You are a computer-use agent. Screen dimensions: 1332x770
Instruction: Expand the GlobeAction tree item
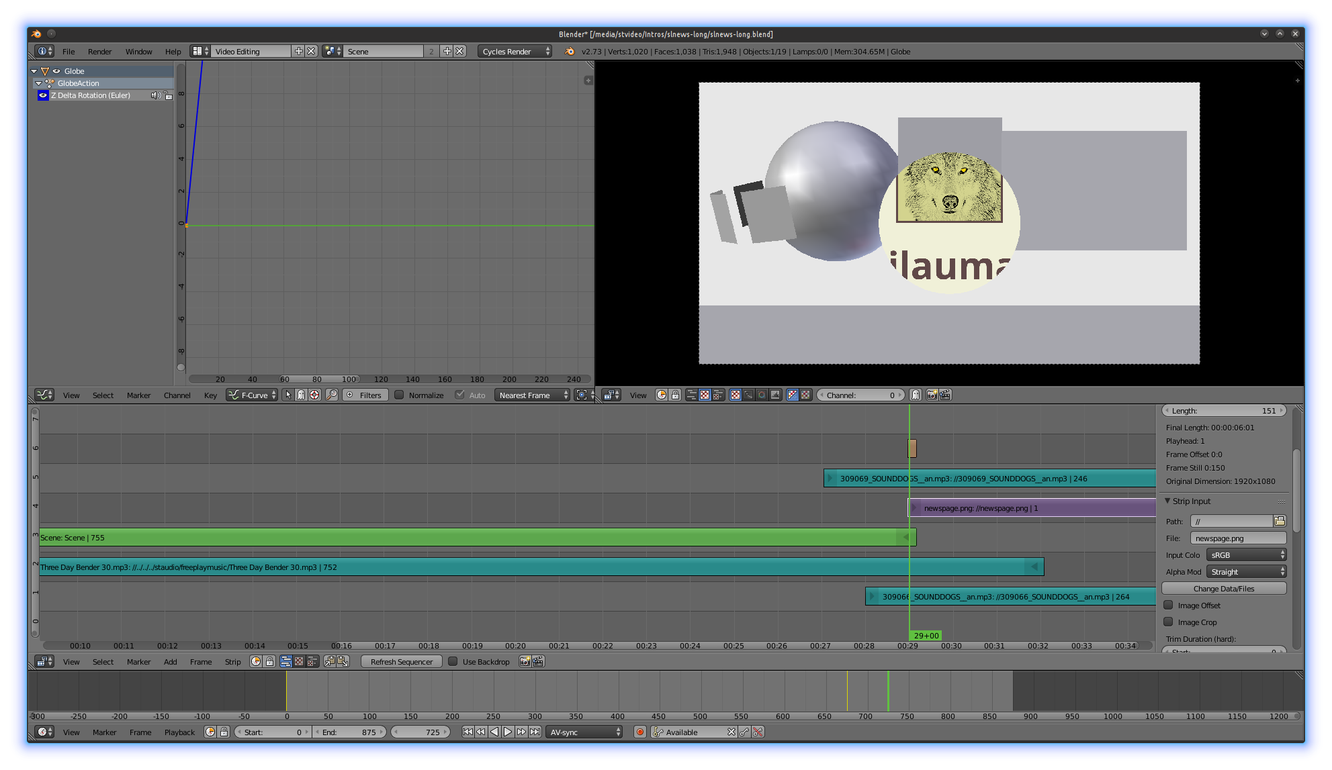[x=40, y=83]
